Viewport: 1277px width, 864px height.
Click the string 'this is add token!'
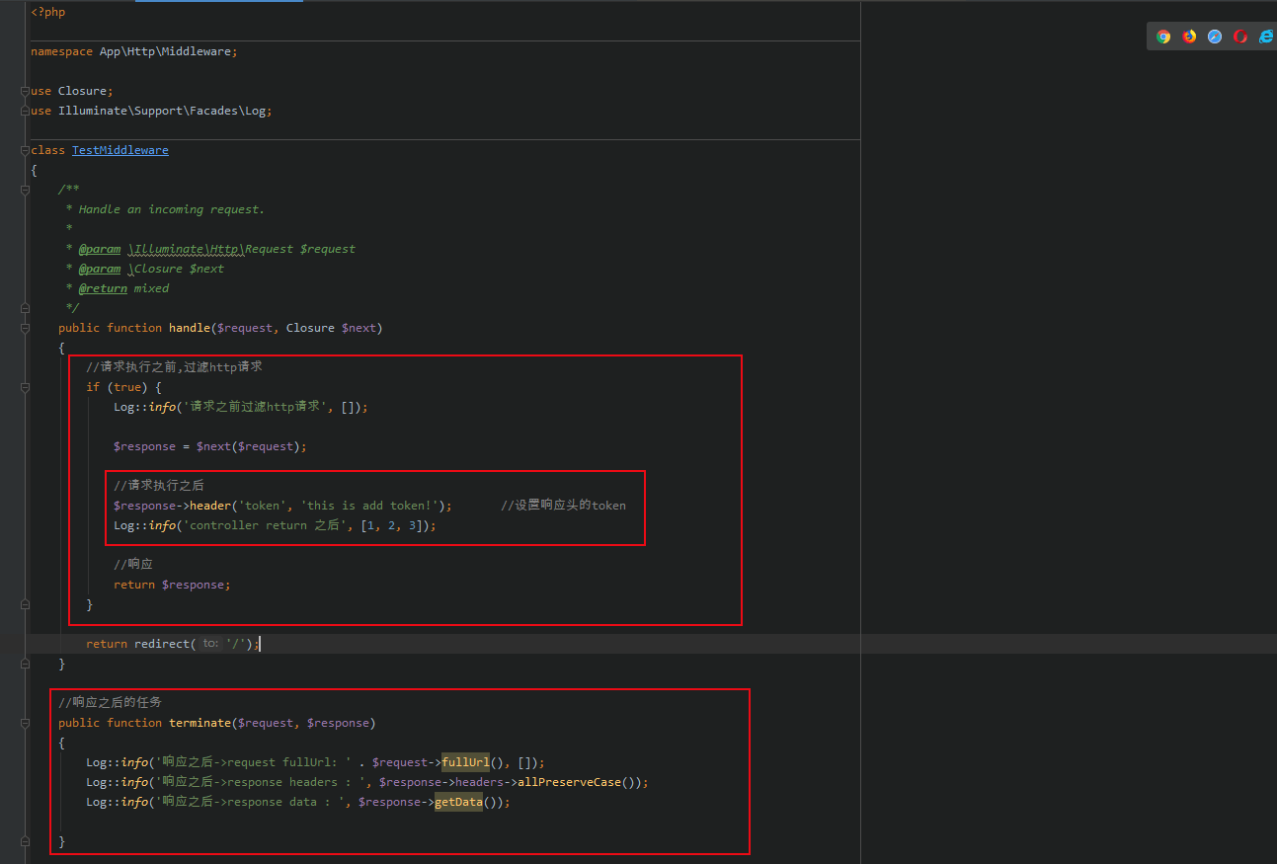click(369, 506)
